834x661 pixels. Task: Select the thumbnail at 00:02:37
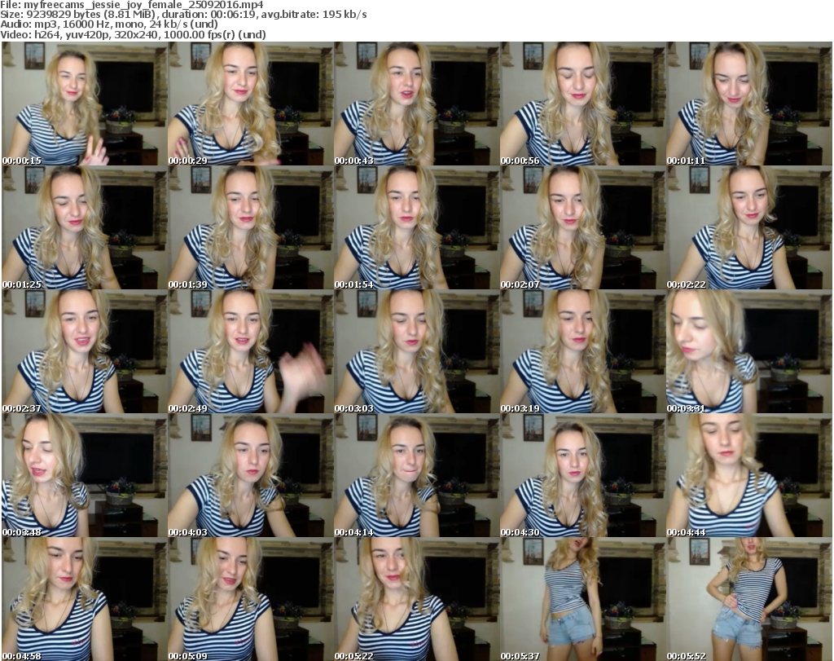85,352
